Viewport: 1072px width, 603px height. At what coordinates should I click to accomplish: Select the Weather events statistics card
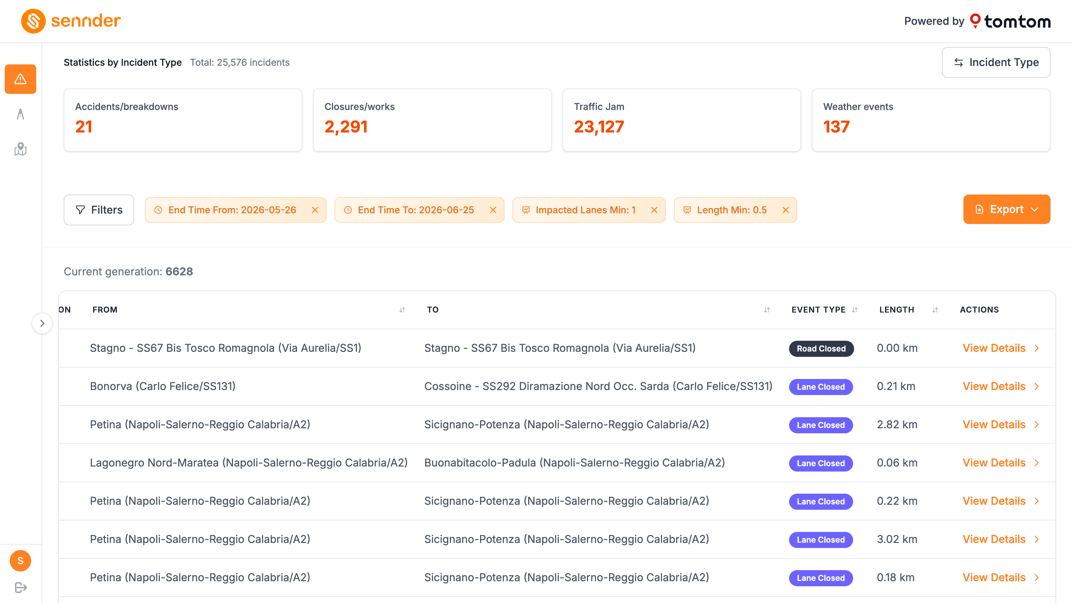931,120
